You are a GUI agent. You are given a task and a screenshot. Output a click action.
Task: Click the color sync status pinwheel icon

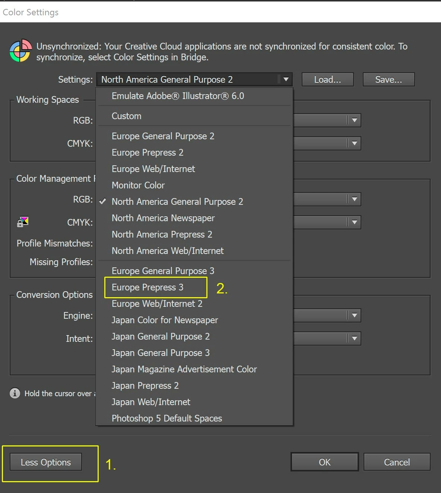click(20, 51)
